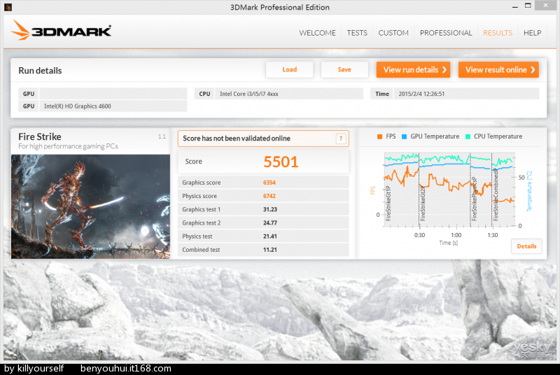Open the WELCOME tab
The image size is (560, 375).
point(317,33)
